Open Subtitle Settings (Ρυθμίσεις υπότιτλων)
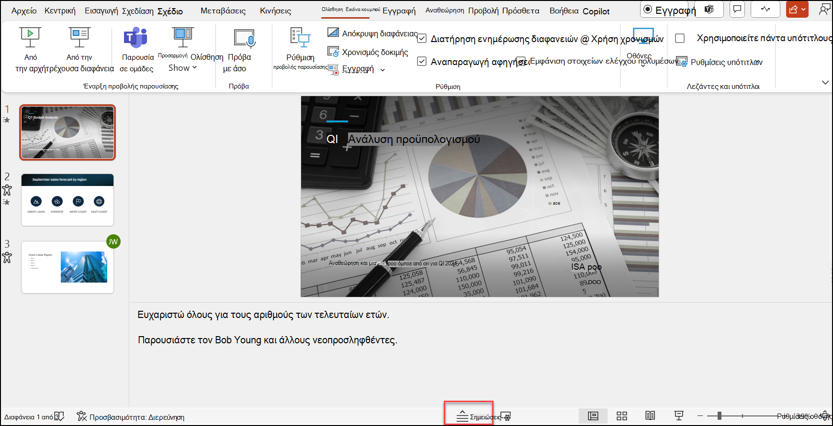The image size is (833, 426). click(720, 62)
